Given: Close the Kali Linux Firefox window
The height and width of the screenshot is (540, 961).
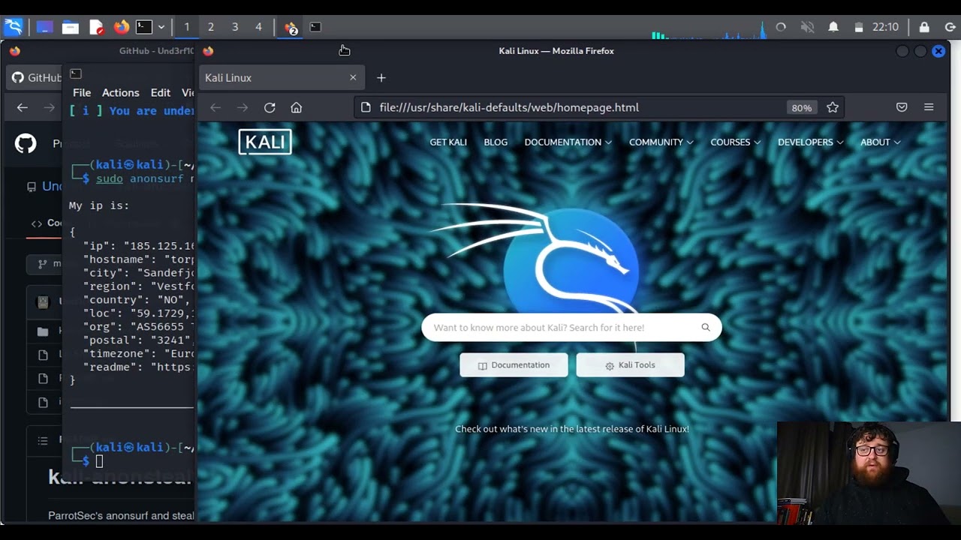Looking at the screenshot, I should [x=938, y=51].
